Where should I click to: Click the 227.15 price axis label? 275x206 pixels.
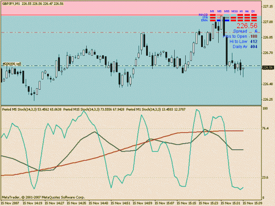(268, 6)
